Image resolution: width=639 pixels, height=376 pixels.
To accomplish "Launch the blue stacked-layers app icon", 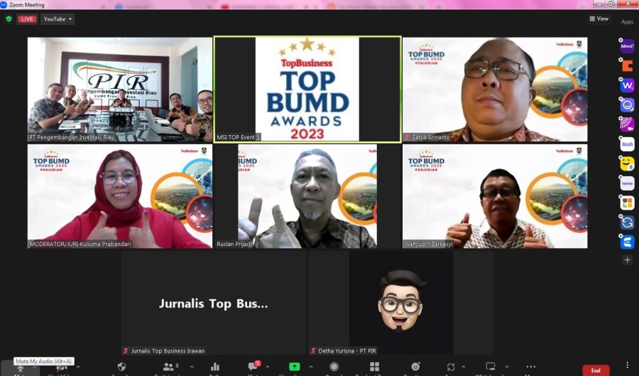I will pyautogui.click(x=627, y=242).
